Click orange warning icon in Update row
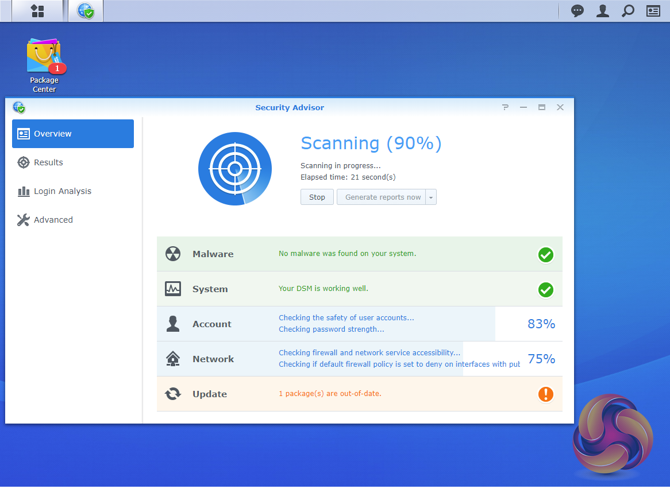The image size is (670, 489). point(546,394)
